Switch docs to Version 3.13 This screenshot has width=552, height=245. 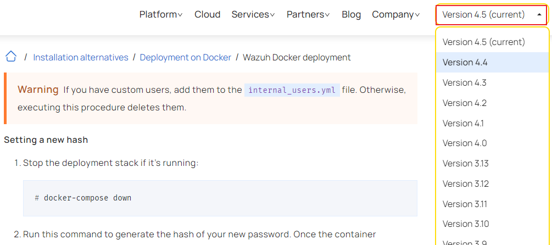pos(466,164)
